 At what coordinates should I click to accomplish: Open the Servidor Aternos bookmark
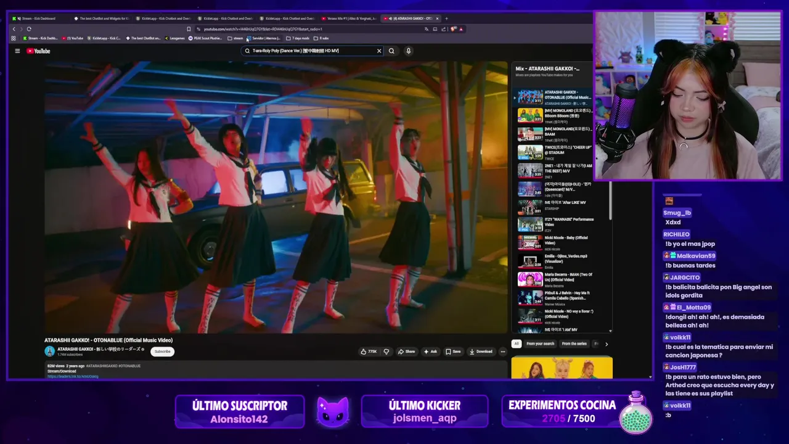(264, 38)
